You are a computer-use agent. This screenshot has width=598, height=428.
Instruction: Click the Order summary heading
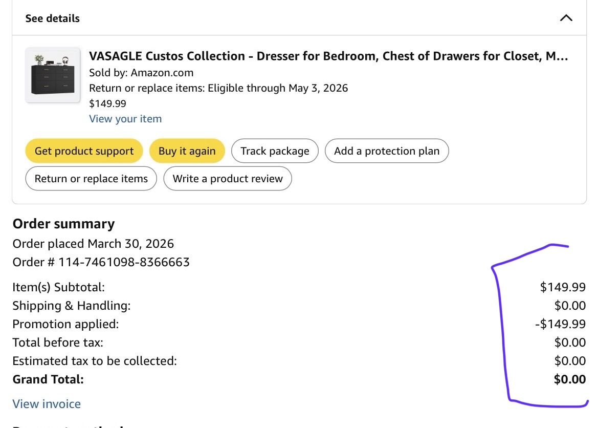(63, 224)
